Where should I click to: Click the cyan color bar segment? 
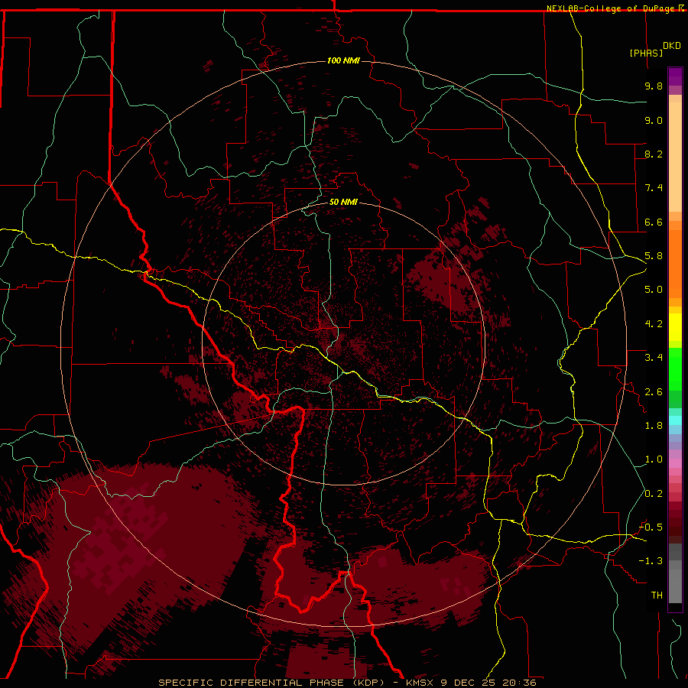coord(675,420)
